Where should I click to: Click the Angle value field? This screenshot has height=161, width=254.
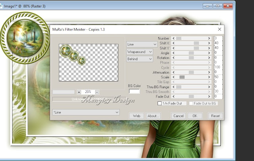pos(218,53)
